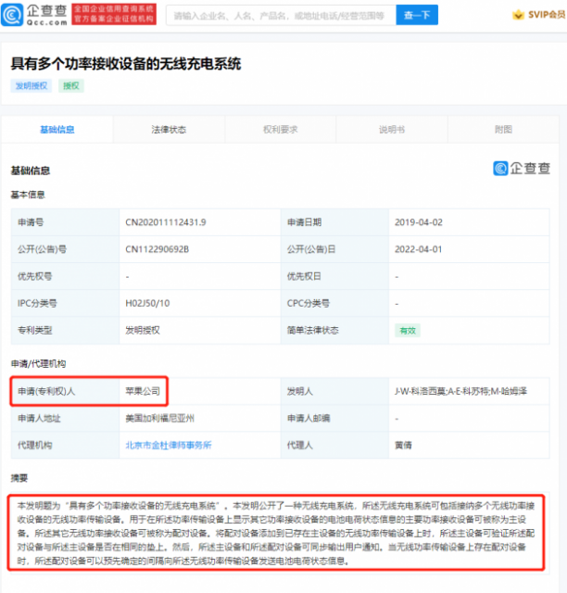The image size is (567, 593).
Task: Click IPC classification H02J50/10
Action: pos(147,303)
